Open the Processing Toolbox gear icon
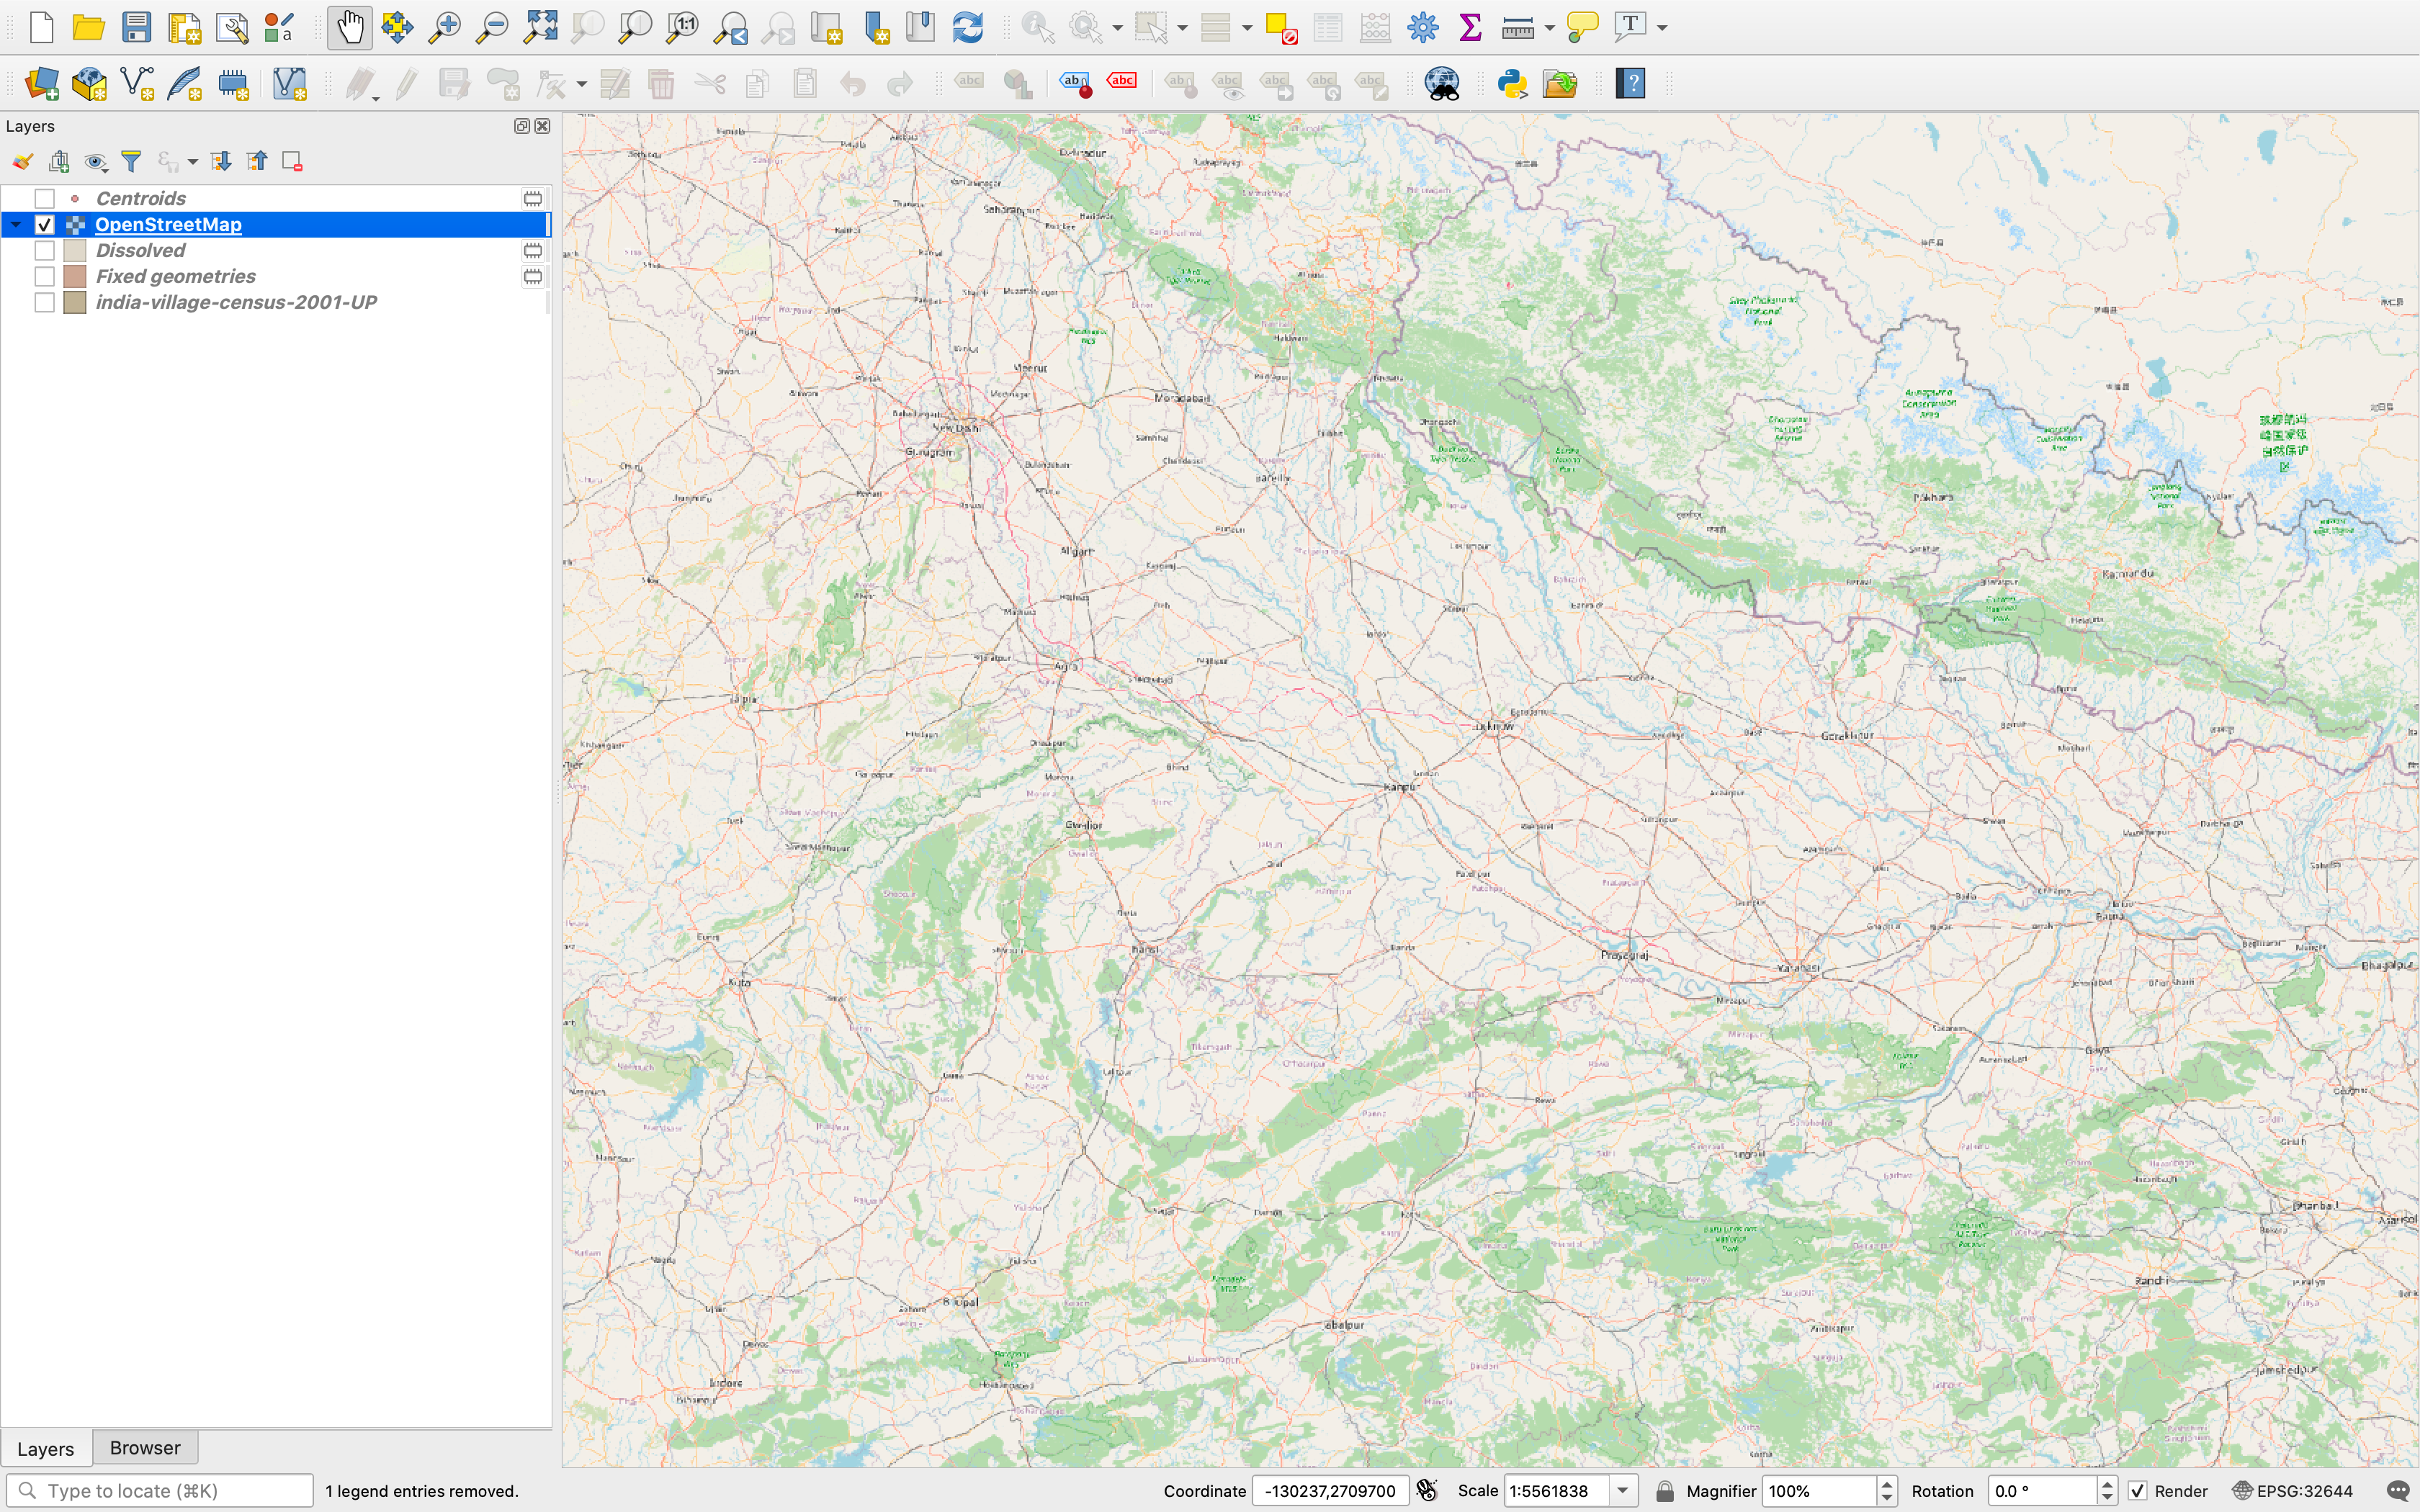This screenshot has width=2420, height=1512. click(x=1422, y=27)
